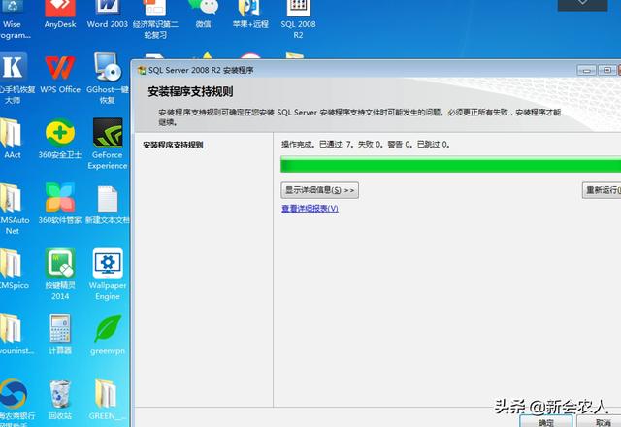Image resolution: width=621 pixels, height=427 pixels.
Task: Launch WPS Office from the desktop
Action: pyautogui.click(x=60, y=74)
